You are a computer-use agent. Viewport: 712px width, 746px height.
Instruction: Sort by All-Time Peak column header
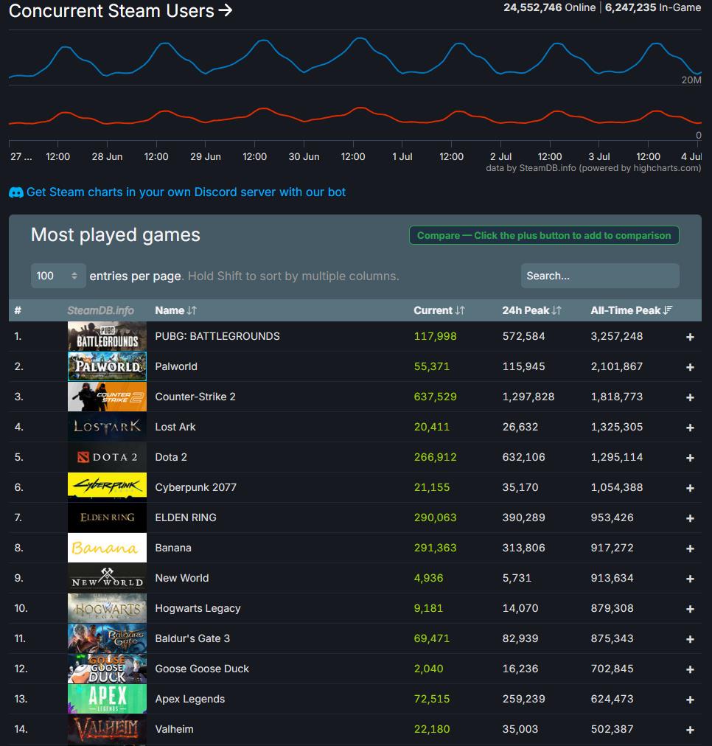631,310
